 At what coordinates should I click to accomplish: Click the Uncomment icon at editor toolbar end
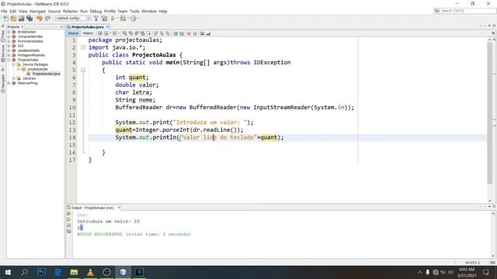tap(208, 33)
